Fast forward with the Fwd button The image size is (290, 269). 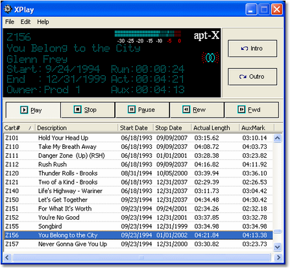click(252, 110)
